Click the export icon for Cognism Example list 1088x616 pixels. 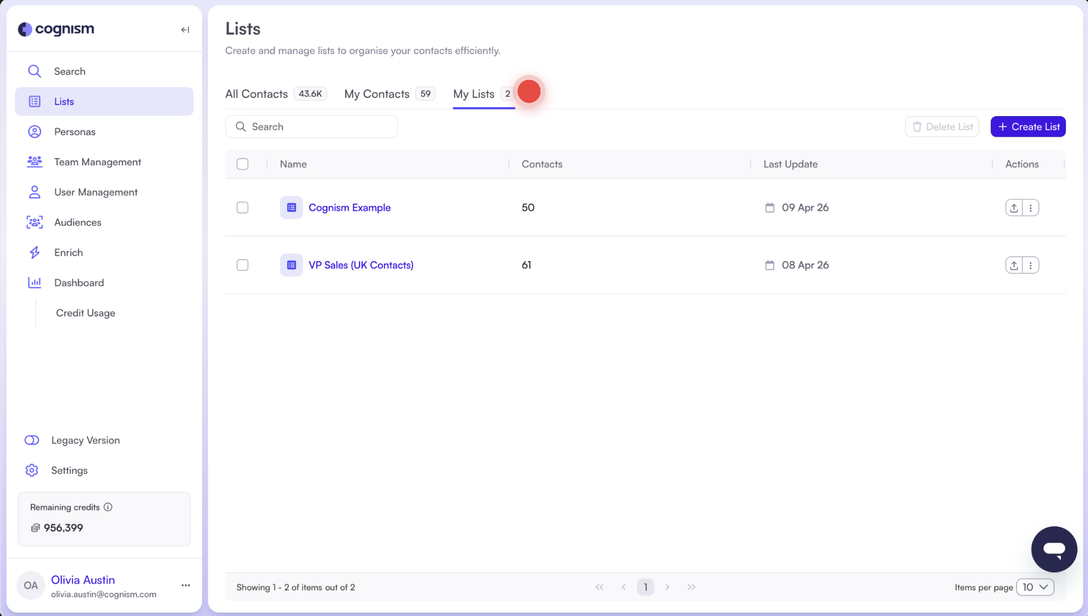point(1014,207)
